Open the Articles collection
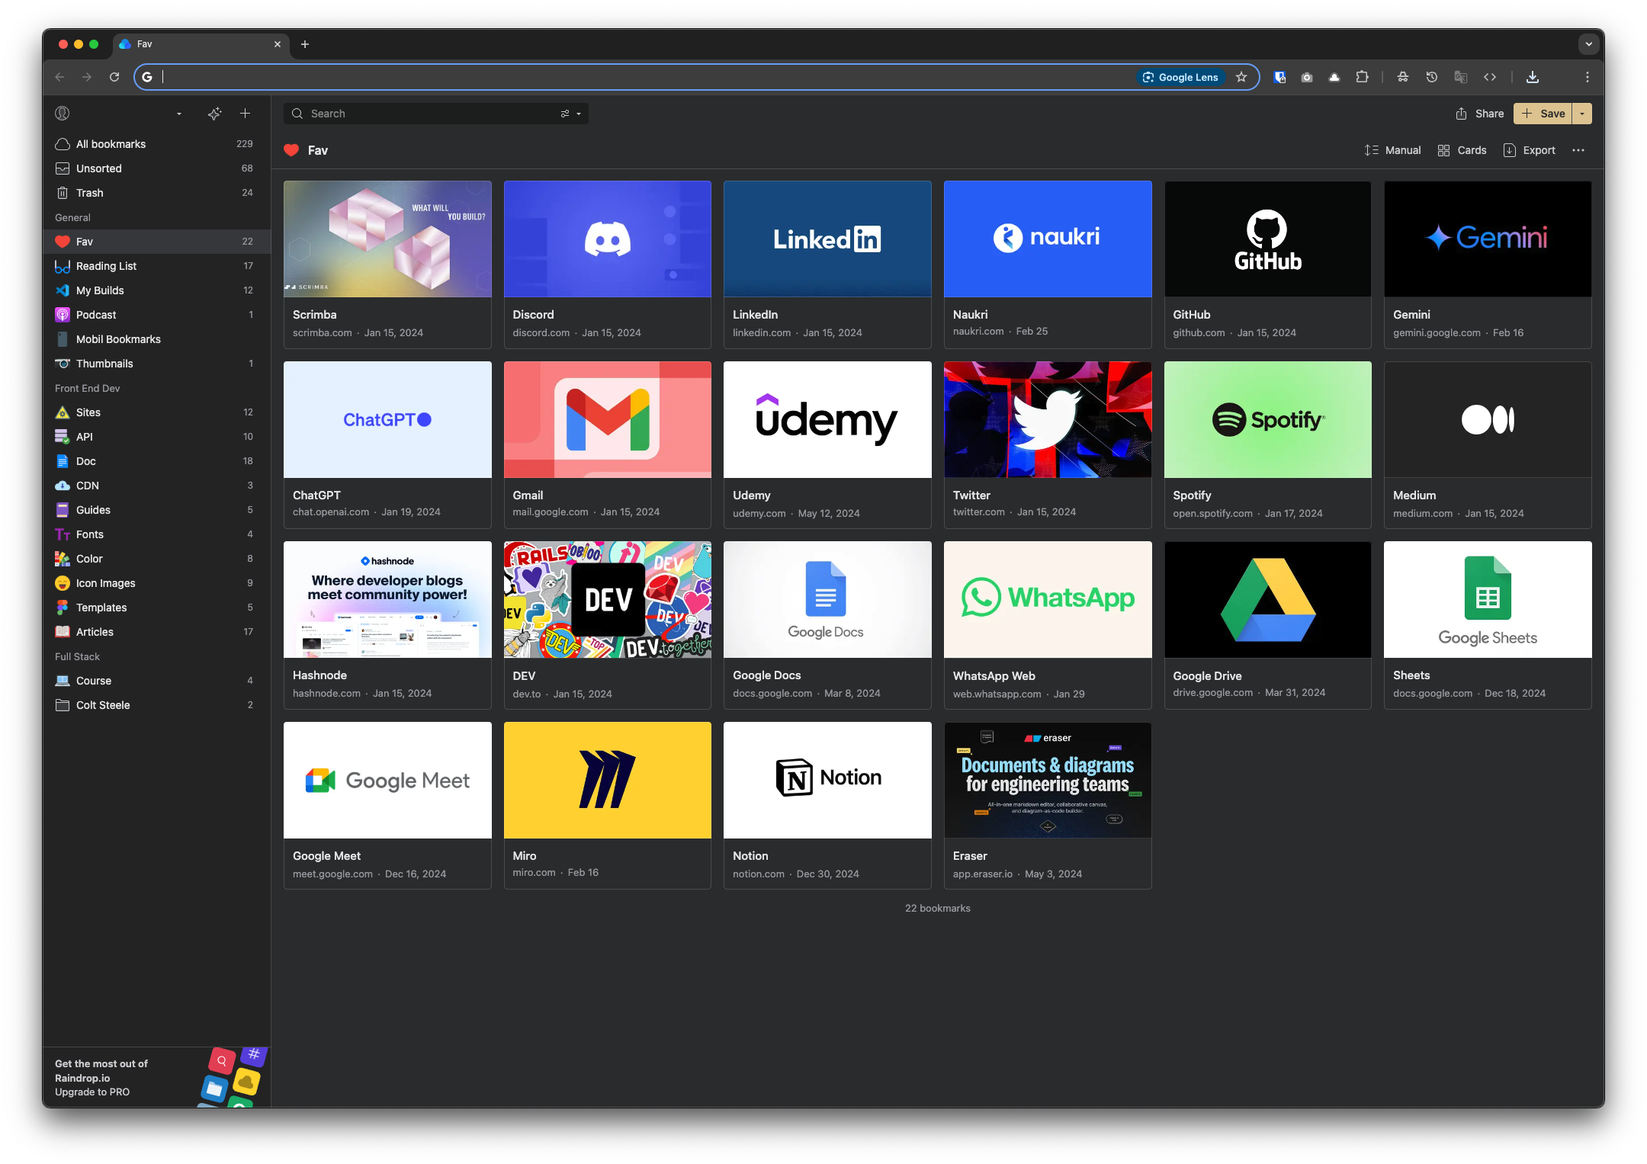Screen dimensions: 1647x1164 (156, 632)
